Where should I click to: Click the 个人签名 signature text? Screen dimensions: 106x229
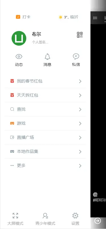[40, 42]
